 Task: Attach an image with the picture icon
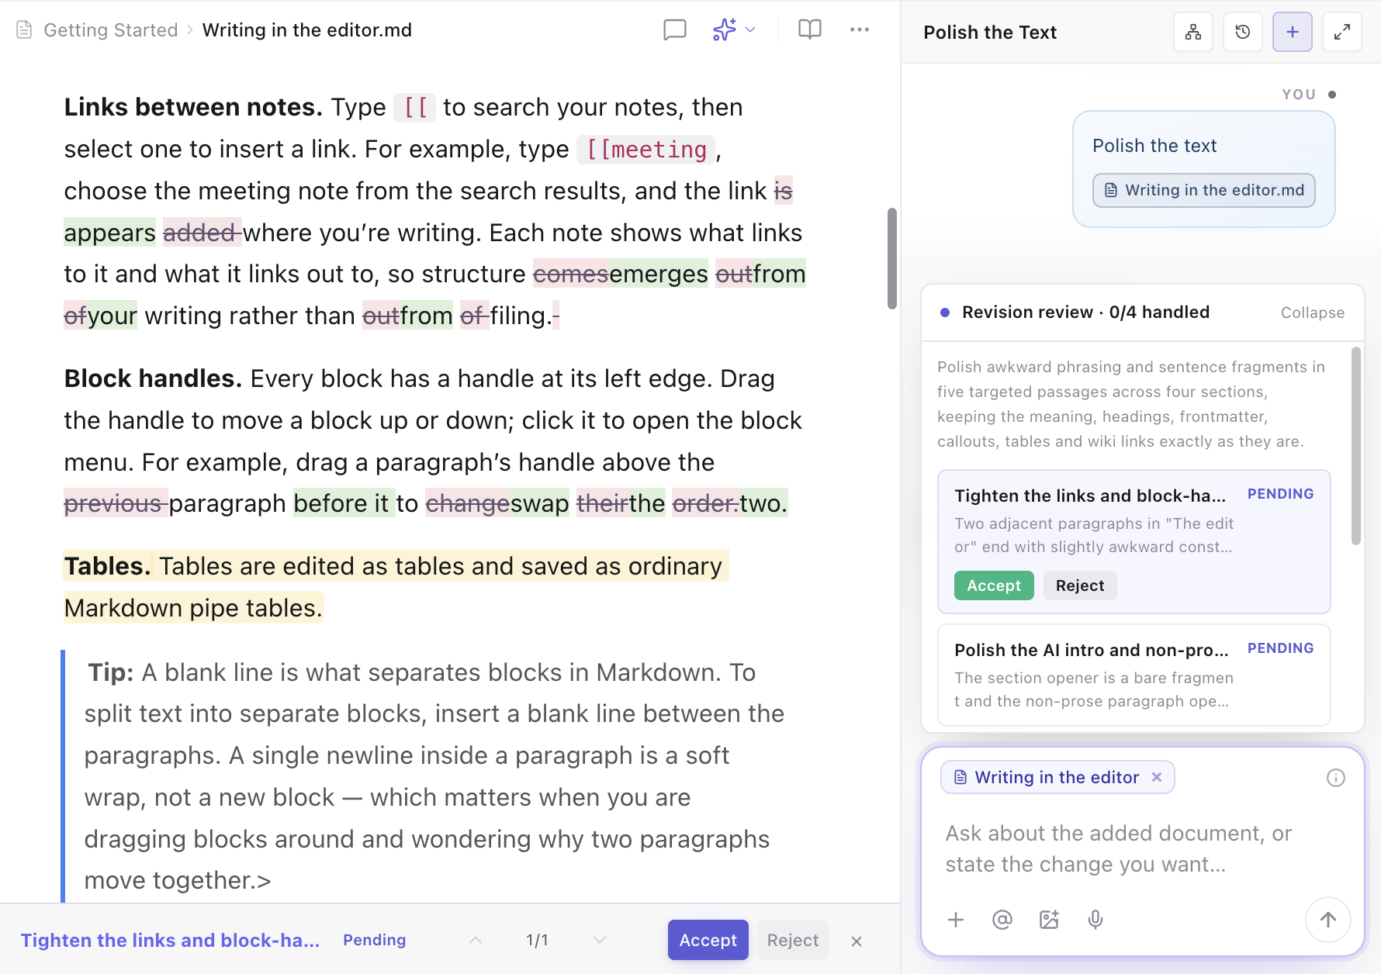tap(1049, 920)
